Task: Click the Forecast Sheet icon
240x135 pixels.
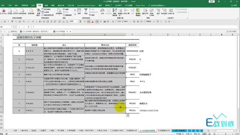Action: coord(151,12)
